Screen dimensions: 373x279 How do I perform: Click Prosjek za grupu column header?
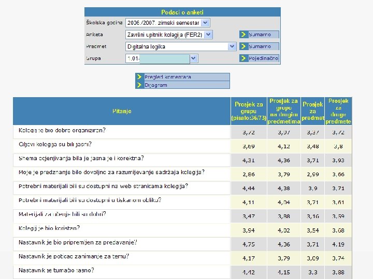click(x=249, y=111)
